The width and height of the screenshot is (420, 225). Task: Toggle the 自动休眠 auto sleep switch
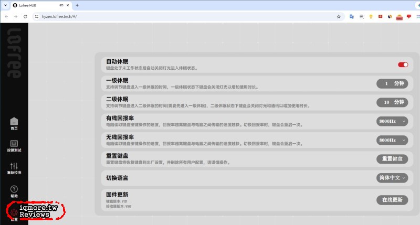(x=403, y=65)
